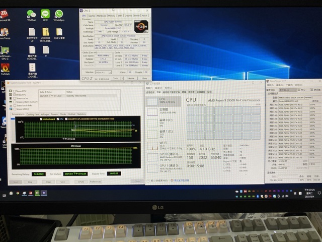This screenshot has width=322, height=242.
Task: Open the WhatsApp desktop icon
Action: [59, 15]
